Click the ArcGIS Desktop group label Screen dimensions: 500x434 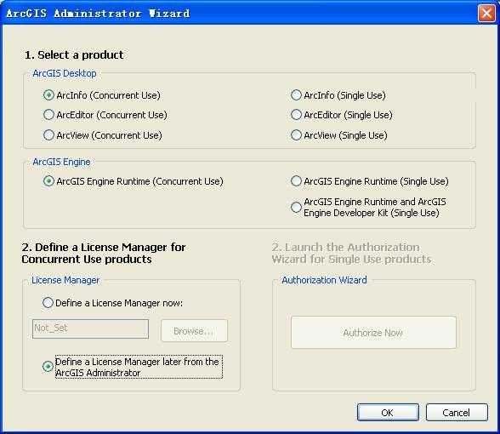pos(65,73)
